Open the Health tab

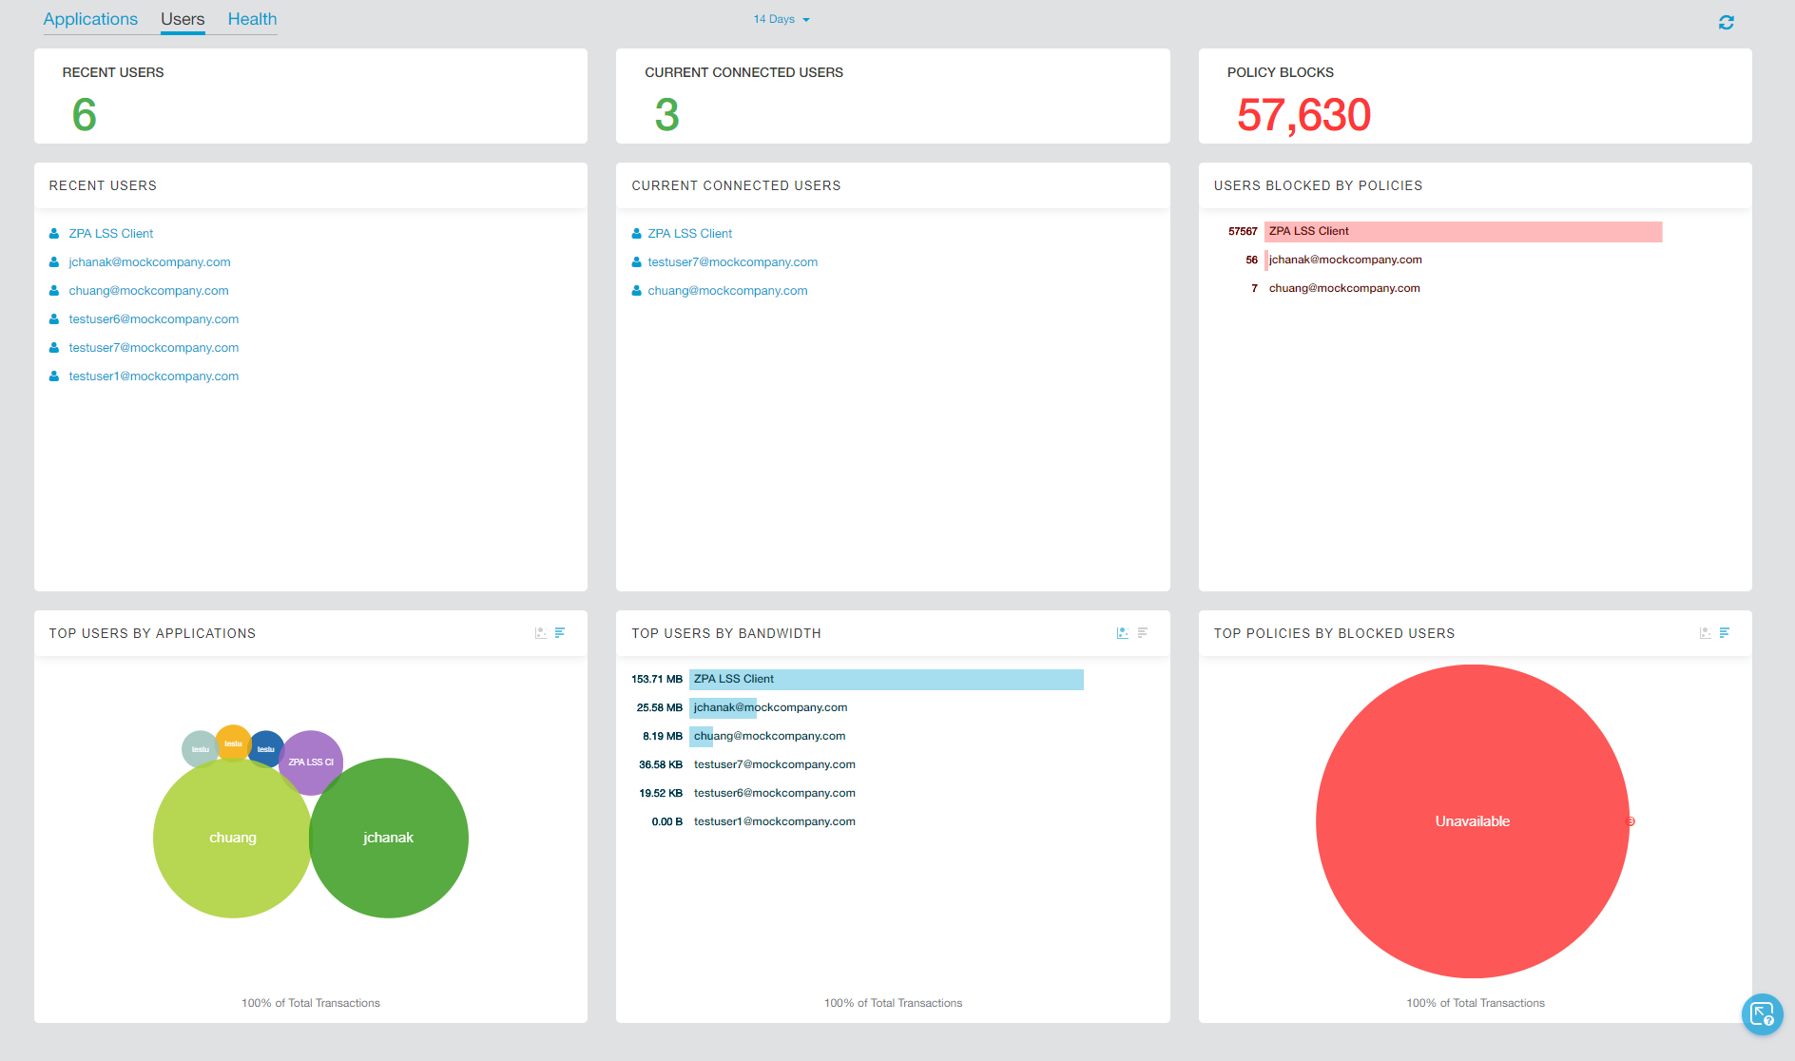pyautogui.click(x=252, y=19)
